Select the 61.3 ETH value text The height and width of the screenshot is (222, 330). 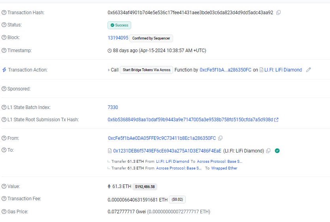[x=122, y=186]
